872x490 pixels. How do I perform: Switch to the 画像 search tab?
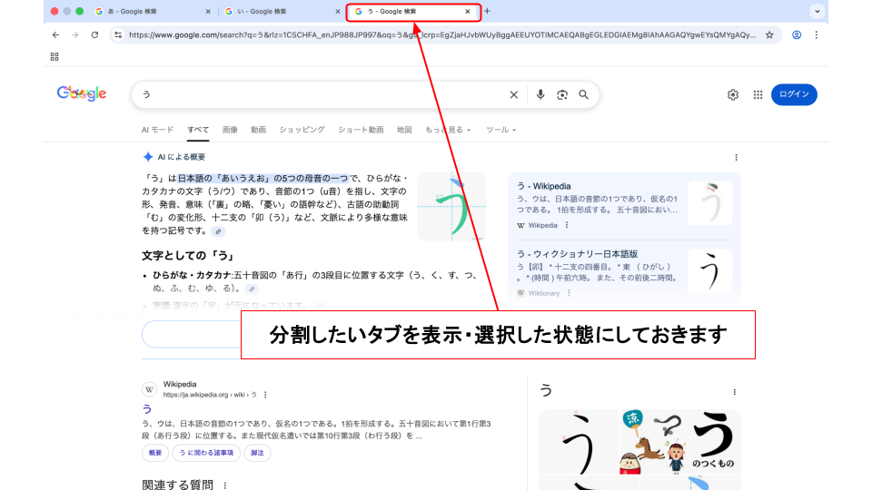click(x=230, y=130)
